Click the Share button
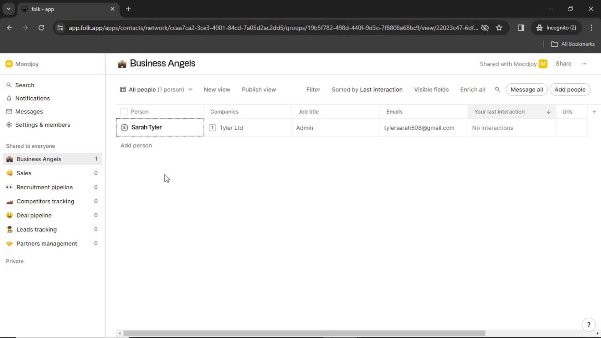The image size is (601, 338). pos(563,64)
